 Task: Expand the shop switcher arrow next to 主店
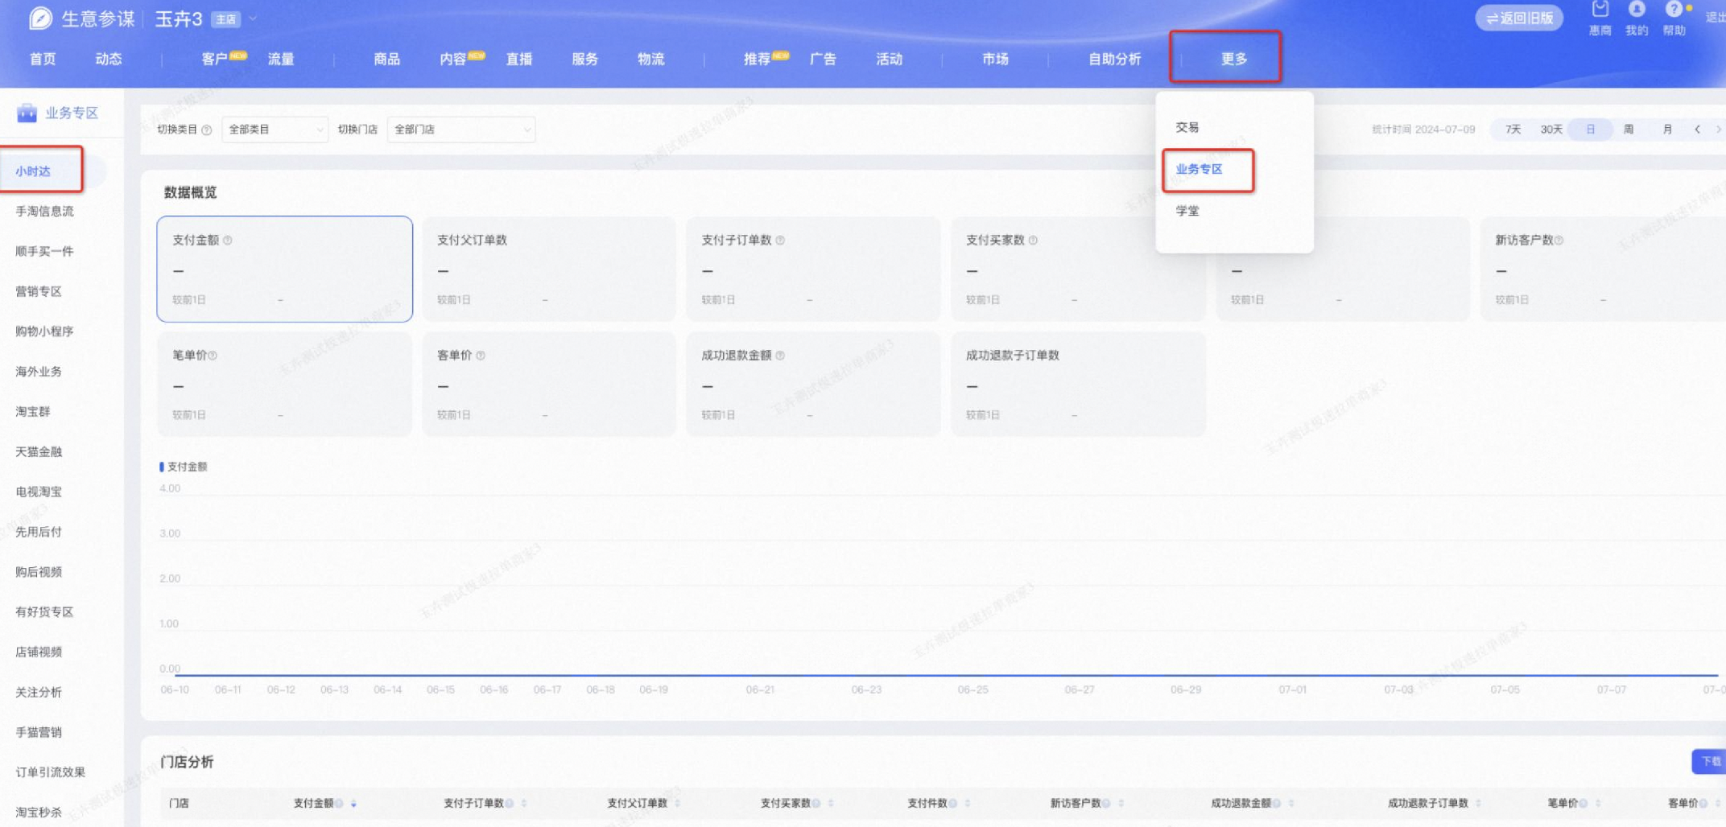[x=253, y=18]
